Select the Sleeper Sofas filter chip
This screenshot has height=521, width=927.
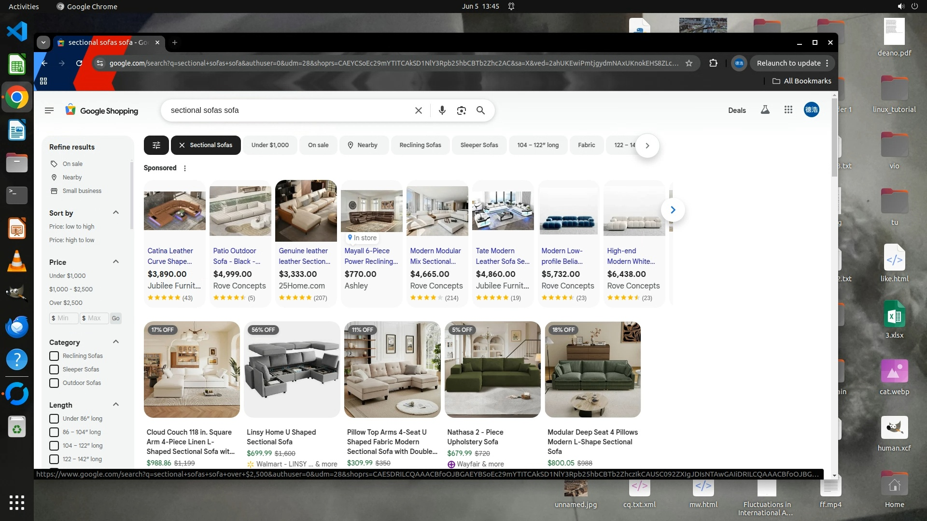tap(479, 145)
